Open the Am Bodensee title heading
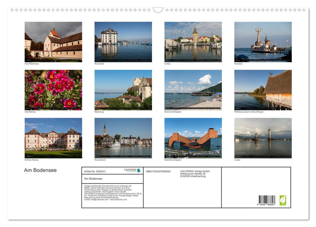The height and width of the screenshot is (227, 316). (40, 170)
